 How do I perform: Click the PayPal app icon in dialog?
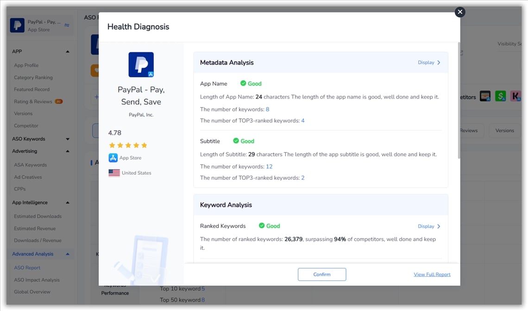[141, 64]
